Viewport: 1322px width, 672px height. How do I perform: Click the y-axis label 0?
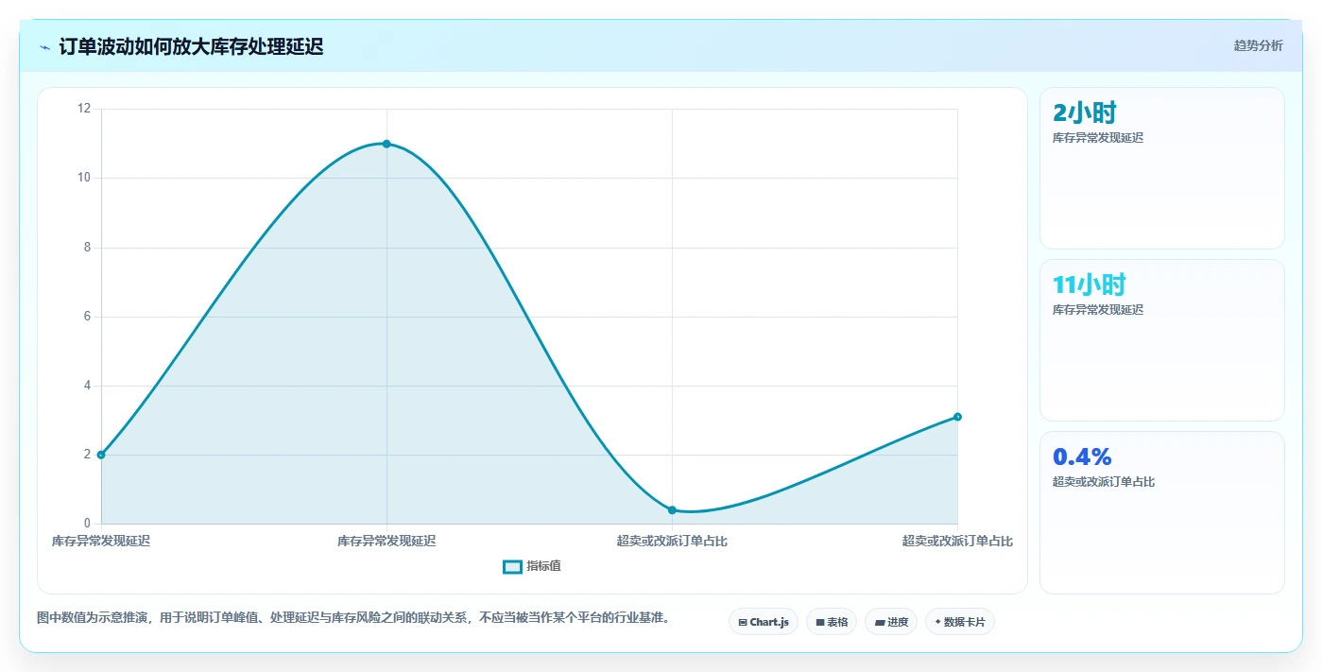(x=87, y=524)
